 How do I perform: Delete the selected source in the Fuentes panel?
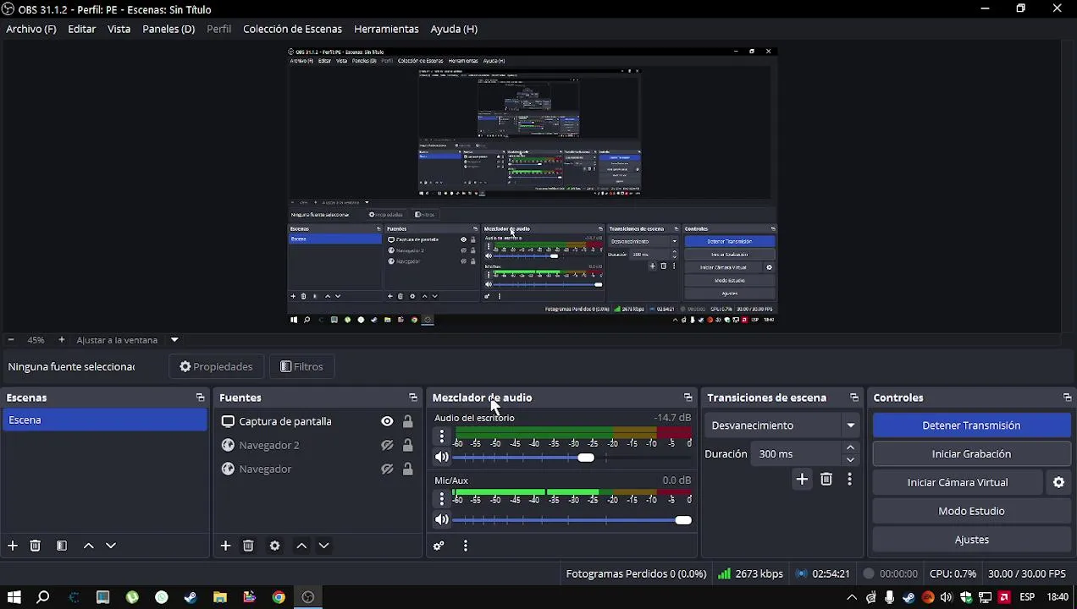click(248, 546)
